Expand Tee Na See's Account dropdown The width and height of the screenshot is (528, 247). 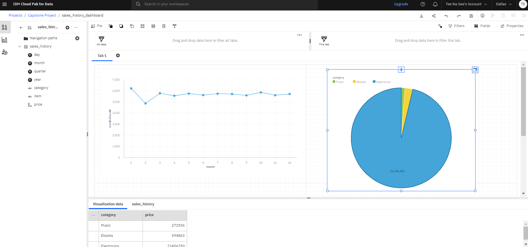(x=466, y=4)
